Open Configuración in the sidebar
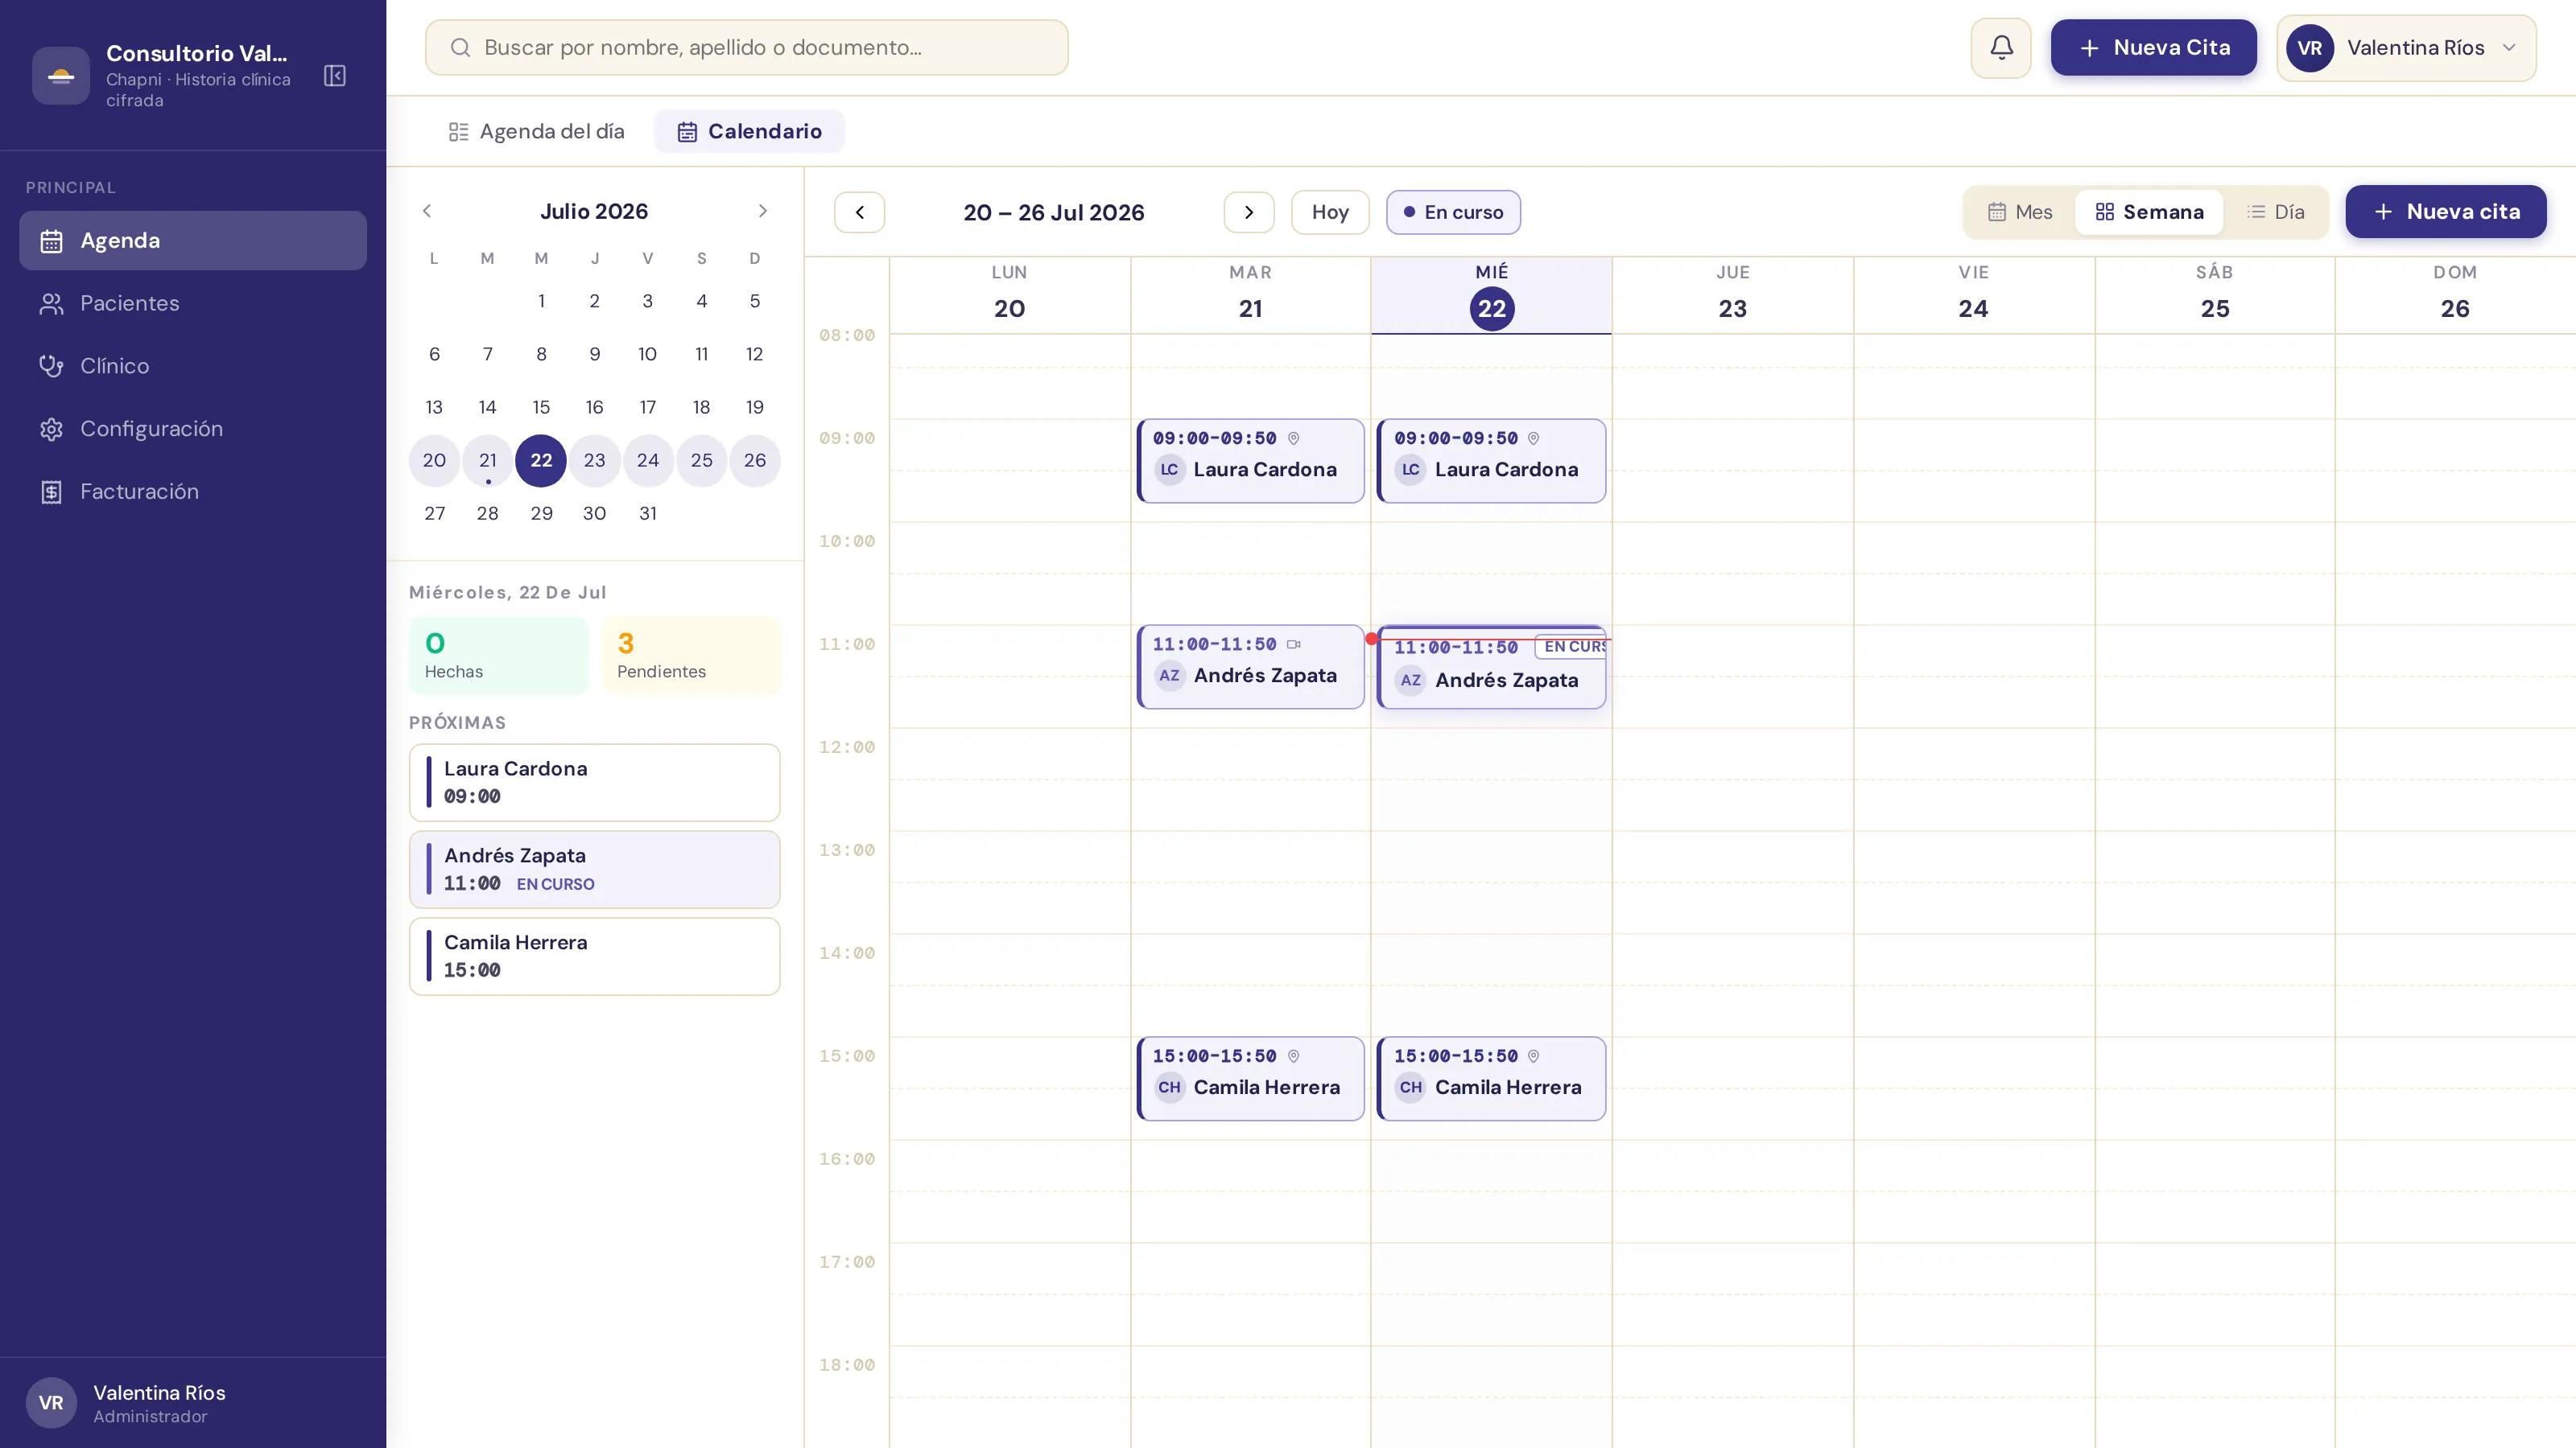Screen dimensions: 2576x1448 coord(193,430)
